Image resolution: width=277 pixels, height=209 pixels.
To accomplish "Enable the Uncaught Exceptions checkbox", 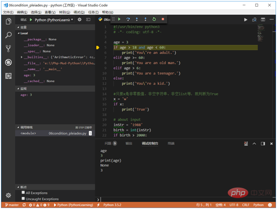I will (23, 199).
